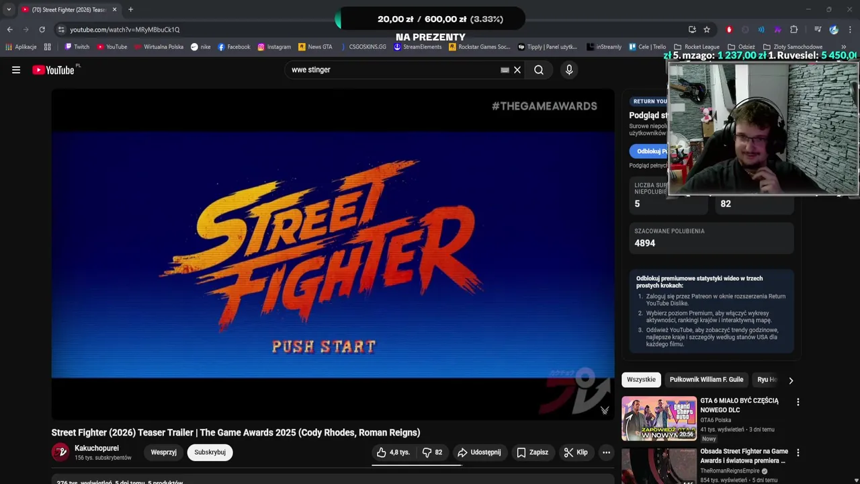Clear the 'wwe stinger' search text
860x484 pixels.
click(517, 70)
